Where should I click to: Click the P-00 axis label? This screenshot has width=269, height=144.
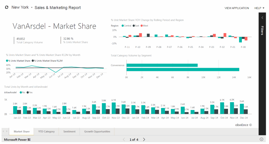tap(243, 47)
